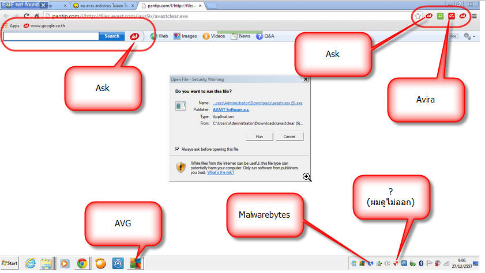Viewport: 485px width, 273px height.
Task: Open the orange round app in taskbar
Action: 100,263
